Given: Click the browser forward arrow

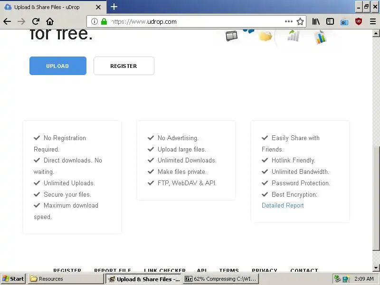Looking at the screenshot, I should (21, 21).
